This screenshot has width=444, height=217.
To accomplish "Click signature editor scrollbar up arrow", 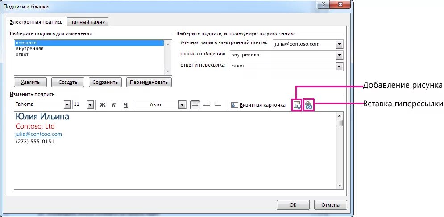I will click(339, 115).
